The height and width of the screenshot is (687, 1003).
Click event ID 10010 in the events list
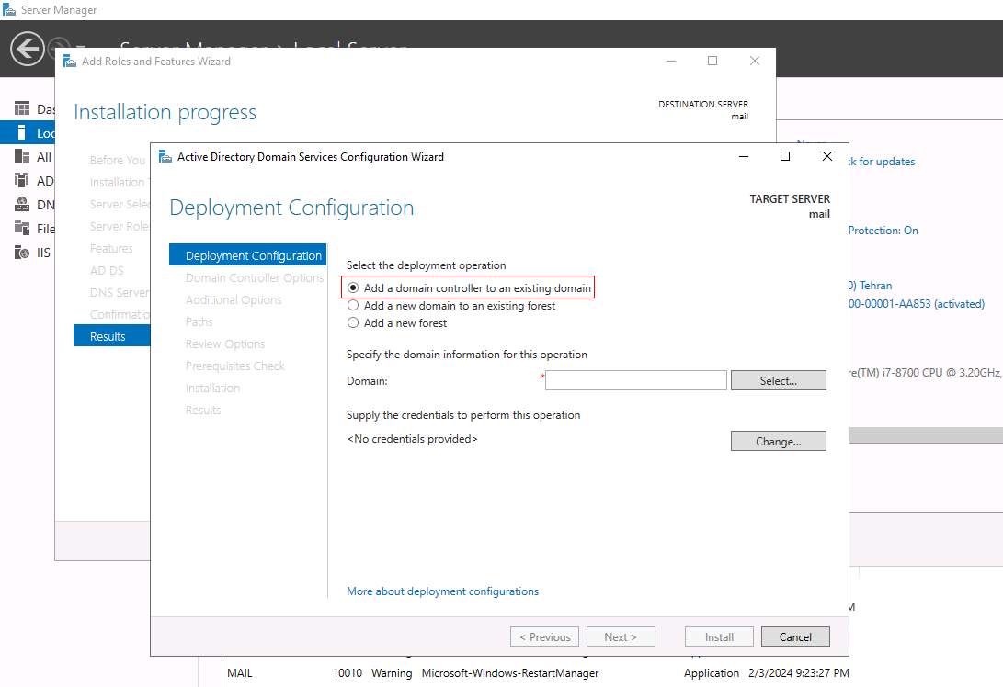coord(348,673)
